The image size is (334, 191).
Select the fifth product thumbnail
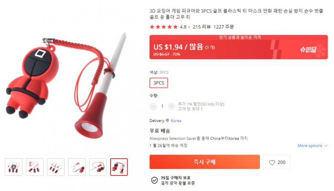(98, 167)
